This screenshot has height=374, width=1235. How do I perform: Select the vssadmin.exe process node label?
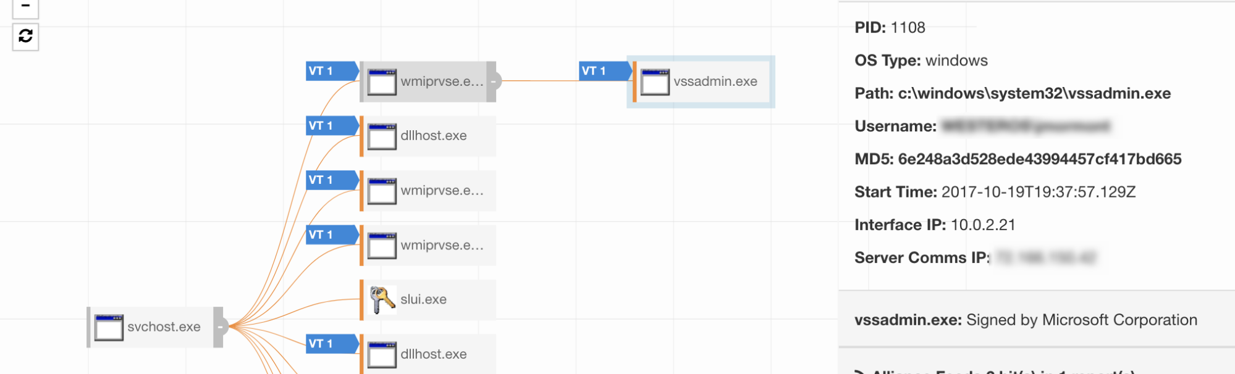715,81
